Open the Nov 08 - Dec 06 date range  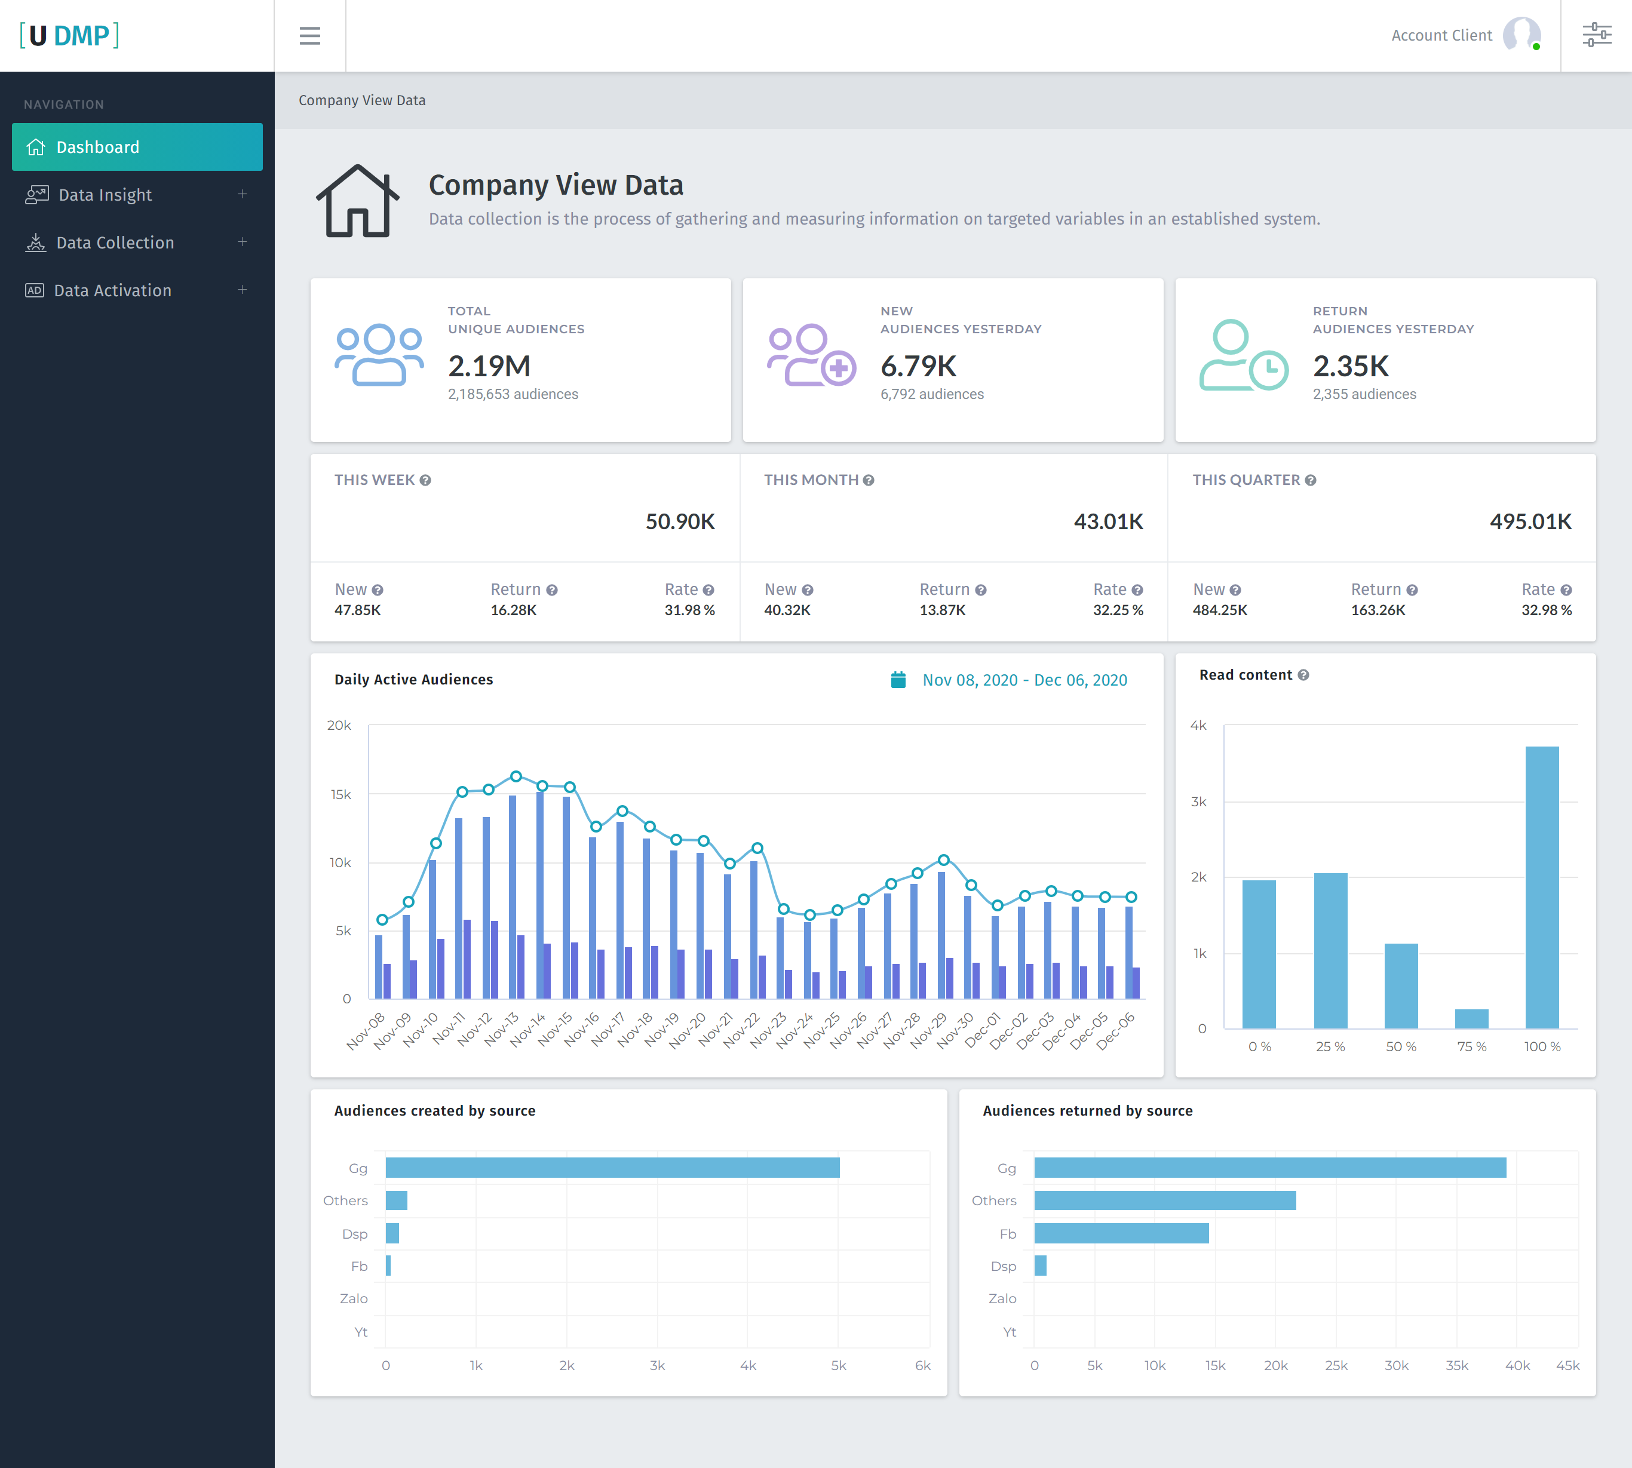pos(1024,680)
